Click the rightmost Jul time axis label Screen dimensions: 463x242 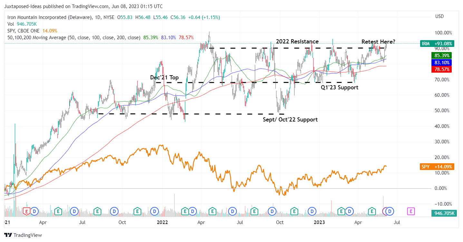397,222
